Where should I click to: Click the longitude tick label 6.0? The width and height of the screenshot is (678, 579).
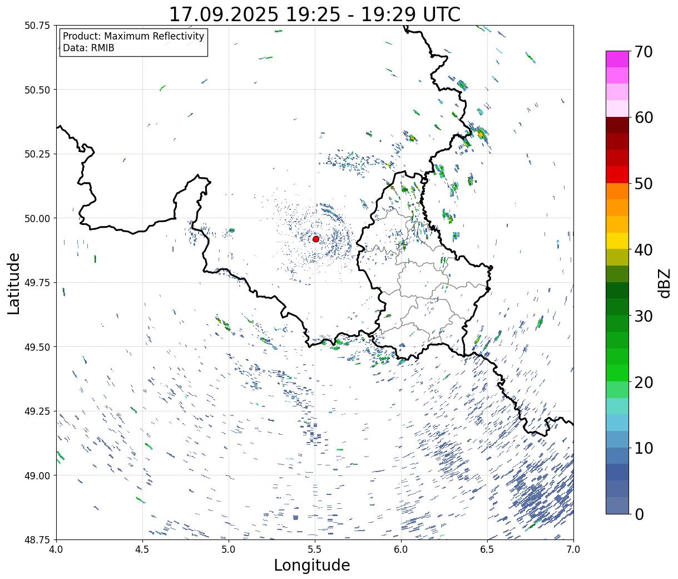coord(401,549)
